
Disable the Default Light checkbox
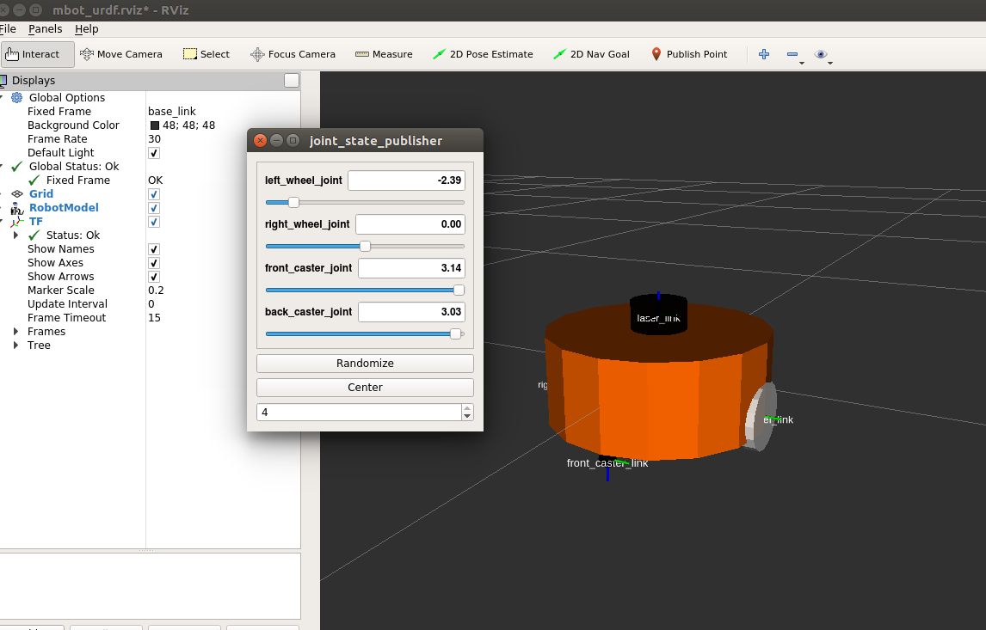152,153
